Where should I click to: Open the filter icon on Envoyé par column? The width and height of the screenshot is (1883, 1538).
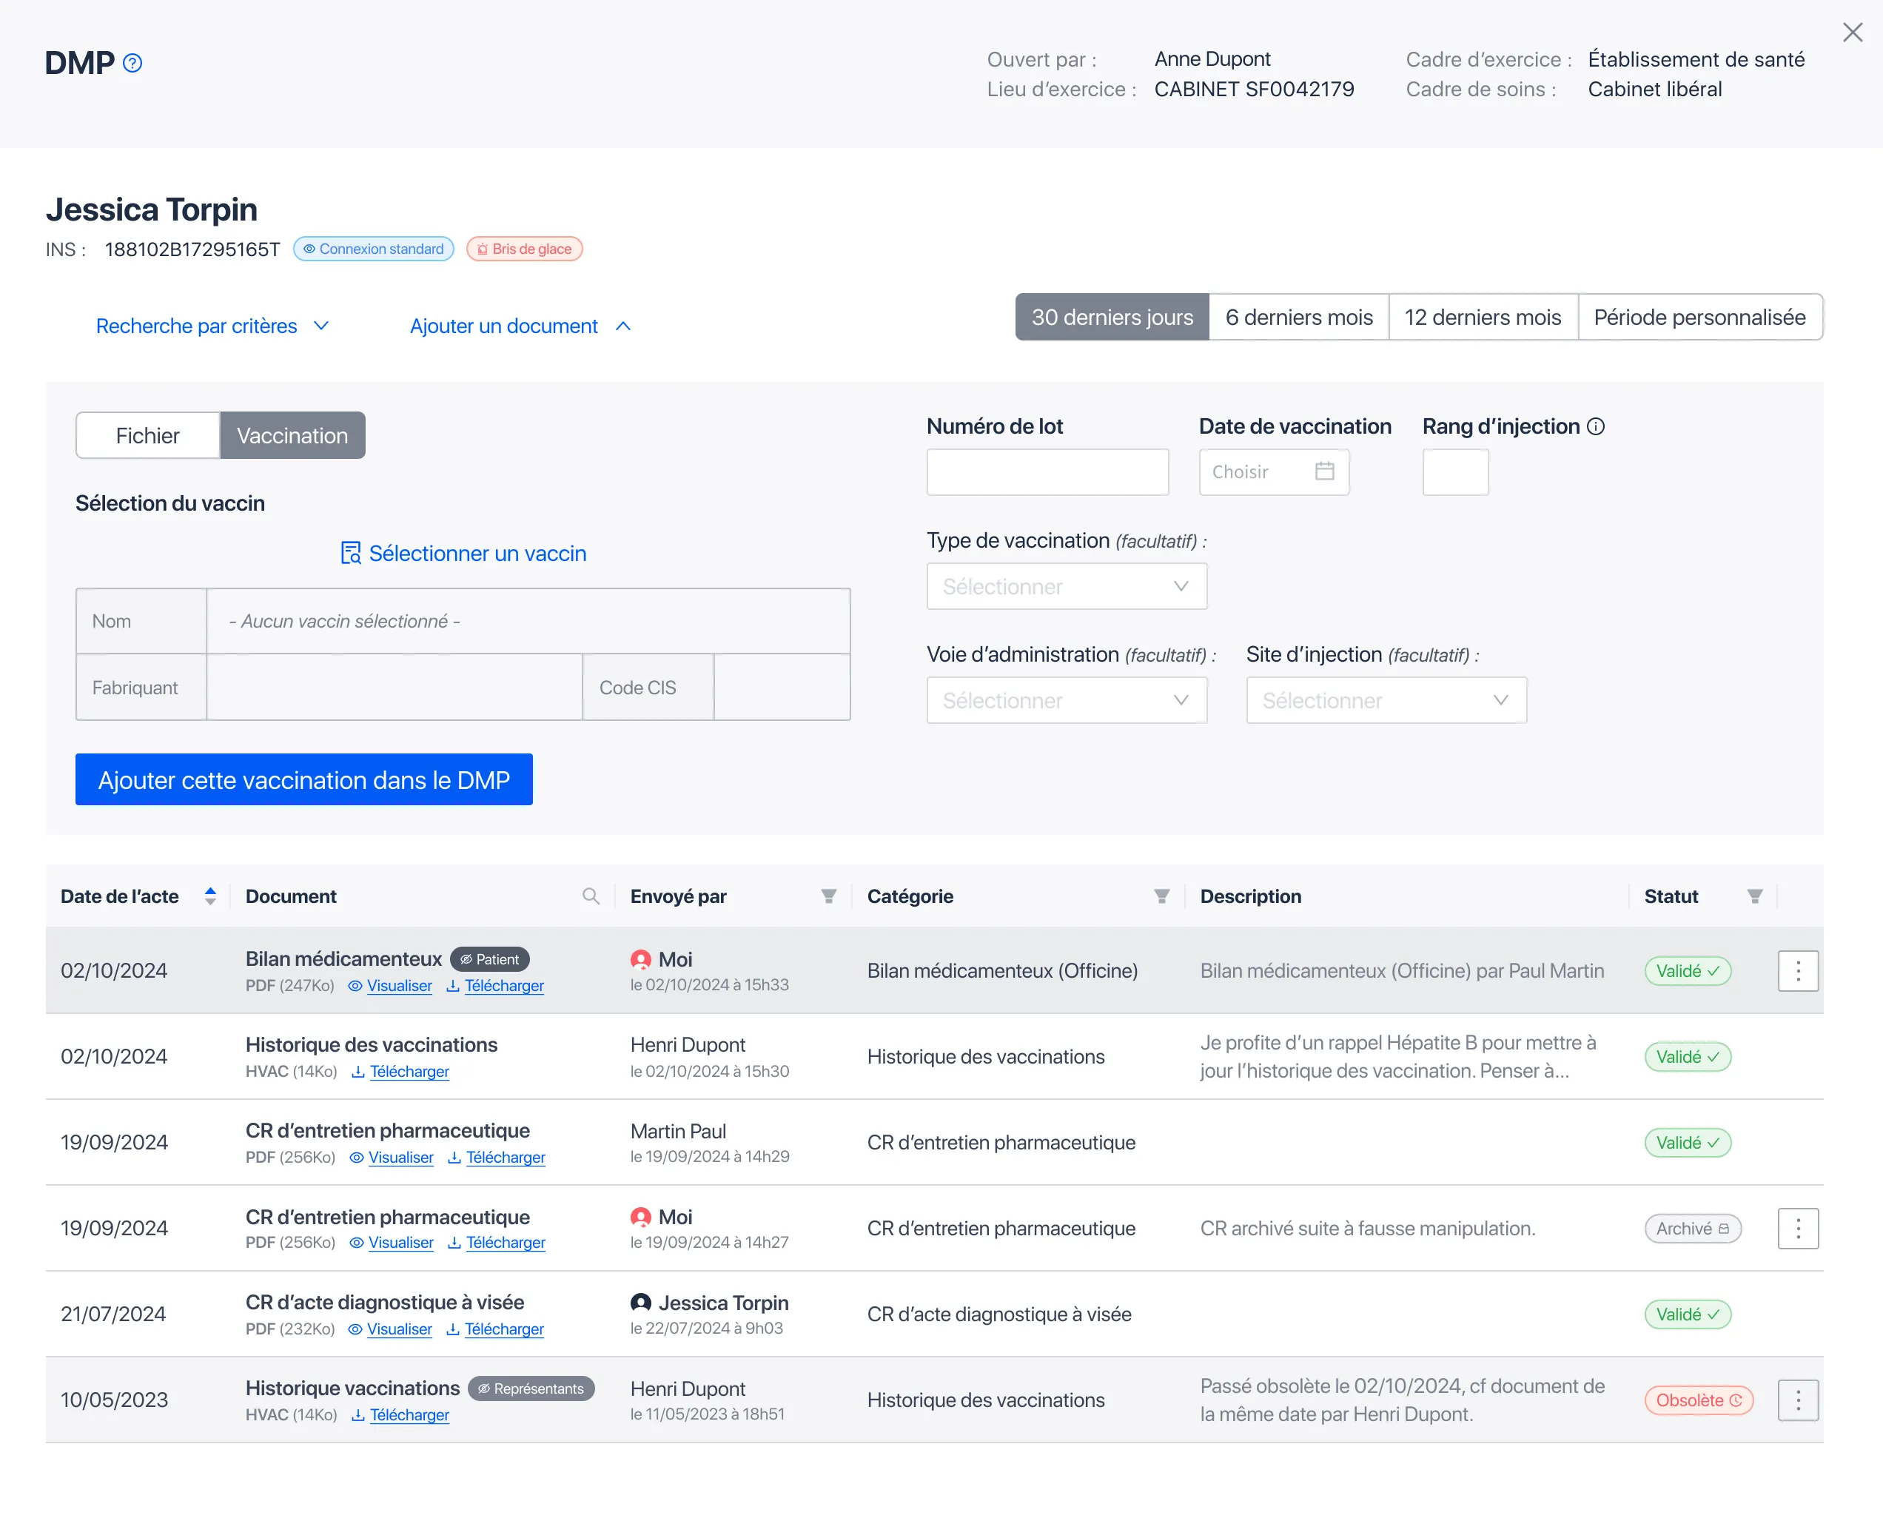click(x=828, y=896)
